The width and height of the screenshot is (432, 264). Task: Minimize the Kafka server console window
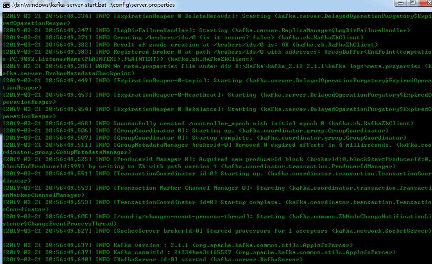[x=401, y=3]
